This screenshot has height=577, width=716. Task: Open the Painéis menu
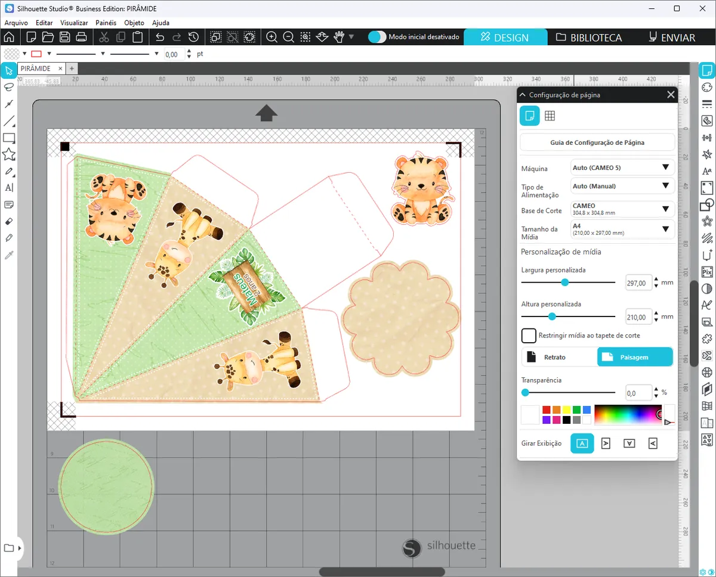pos(106,23)
